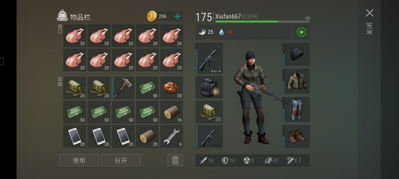Click the trash can delete icon
Screen dimensions: 399x179
pyautogui.click(x=175, y=160)
